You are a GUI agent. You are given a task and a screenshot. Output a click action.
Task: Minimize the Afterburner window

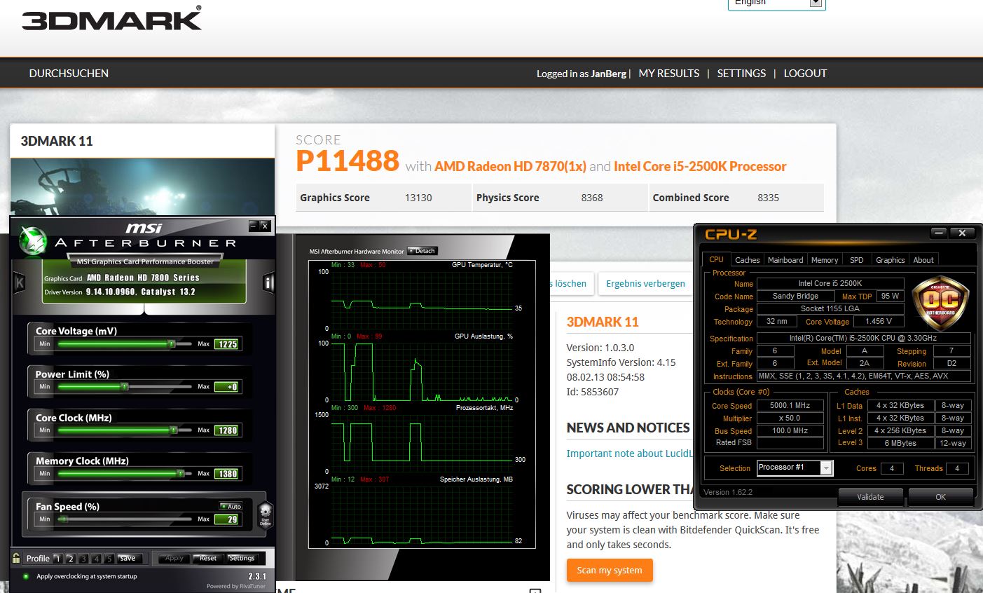(x=254, y=226)
